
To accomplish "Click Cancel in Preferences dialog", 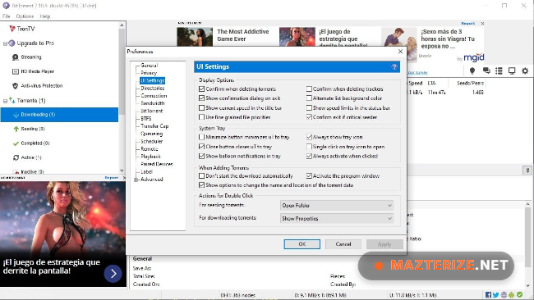I will (x=343, y=244).
